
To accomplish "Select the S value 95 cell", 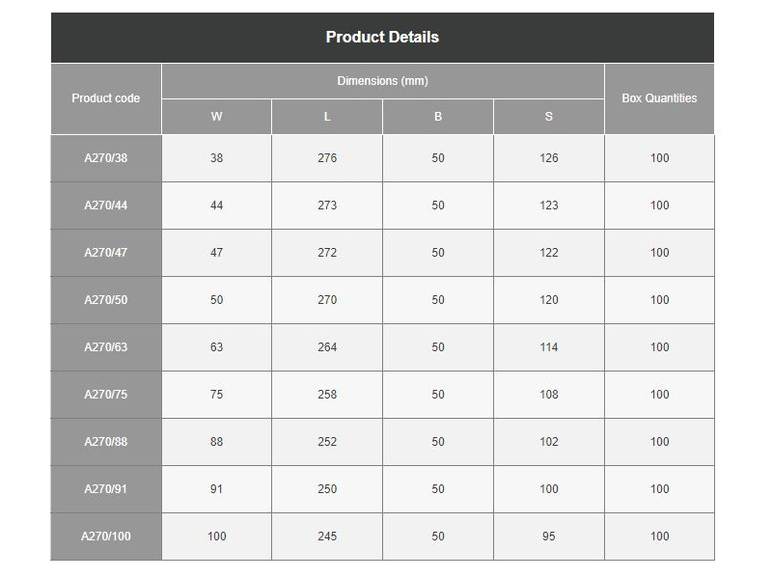I will point(548,537).
